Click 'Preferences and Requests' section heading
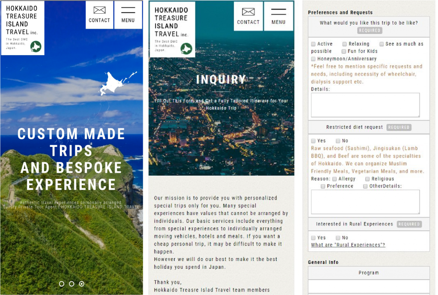 [x=340, y=12]
